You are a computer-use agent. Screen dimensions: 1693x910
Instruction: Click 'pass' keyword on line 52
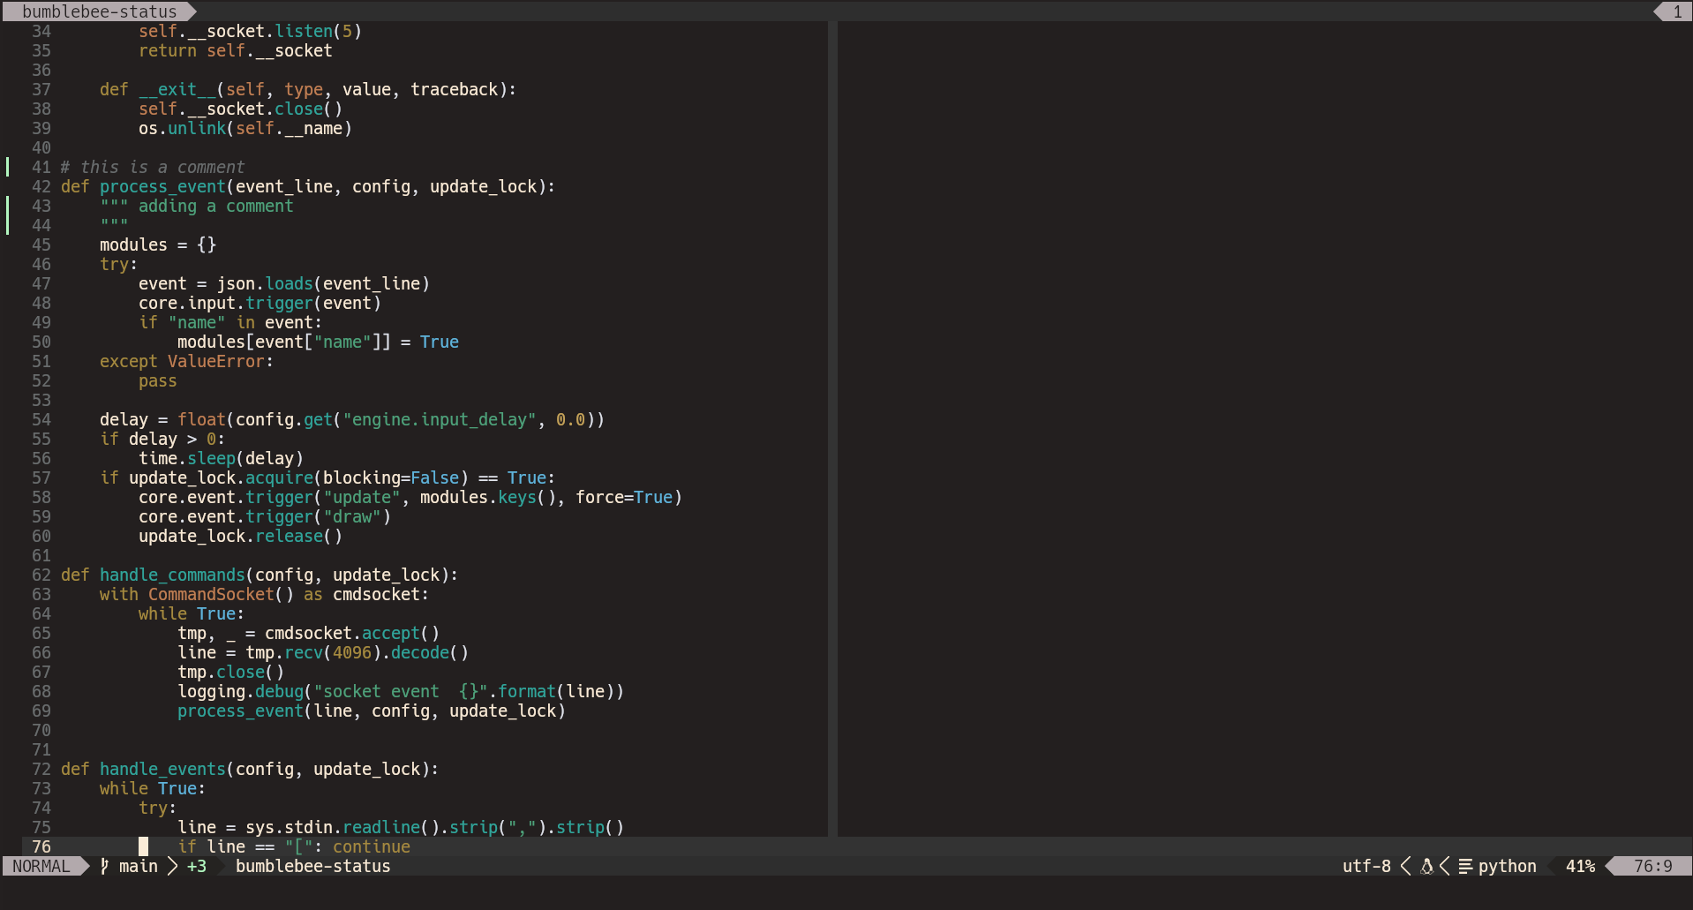tap(158, 380)
